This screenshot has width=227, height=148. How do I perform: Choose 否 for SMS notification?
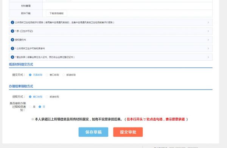pos(40,107)
